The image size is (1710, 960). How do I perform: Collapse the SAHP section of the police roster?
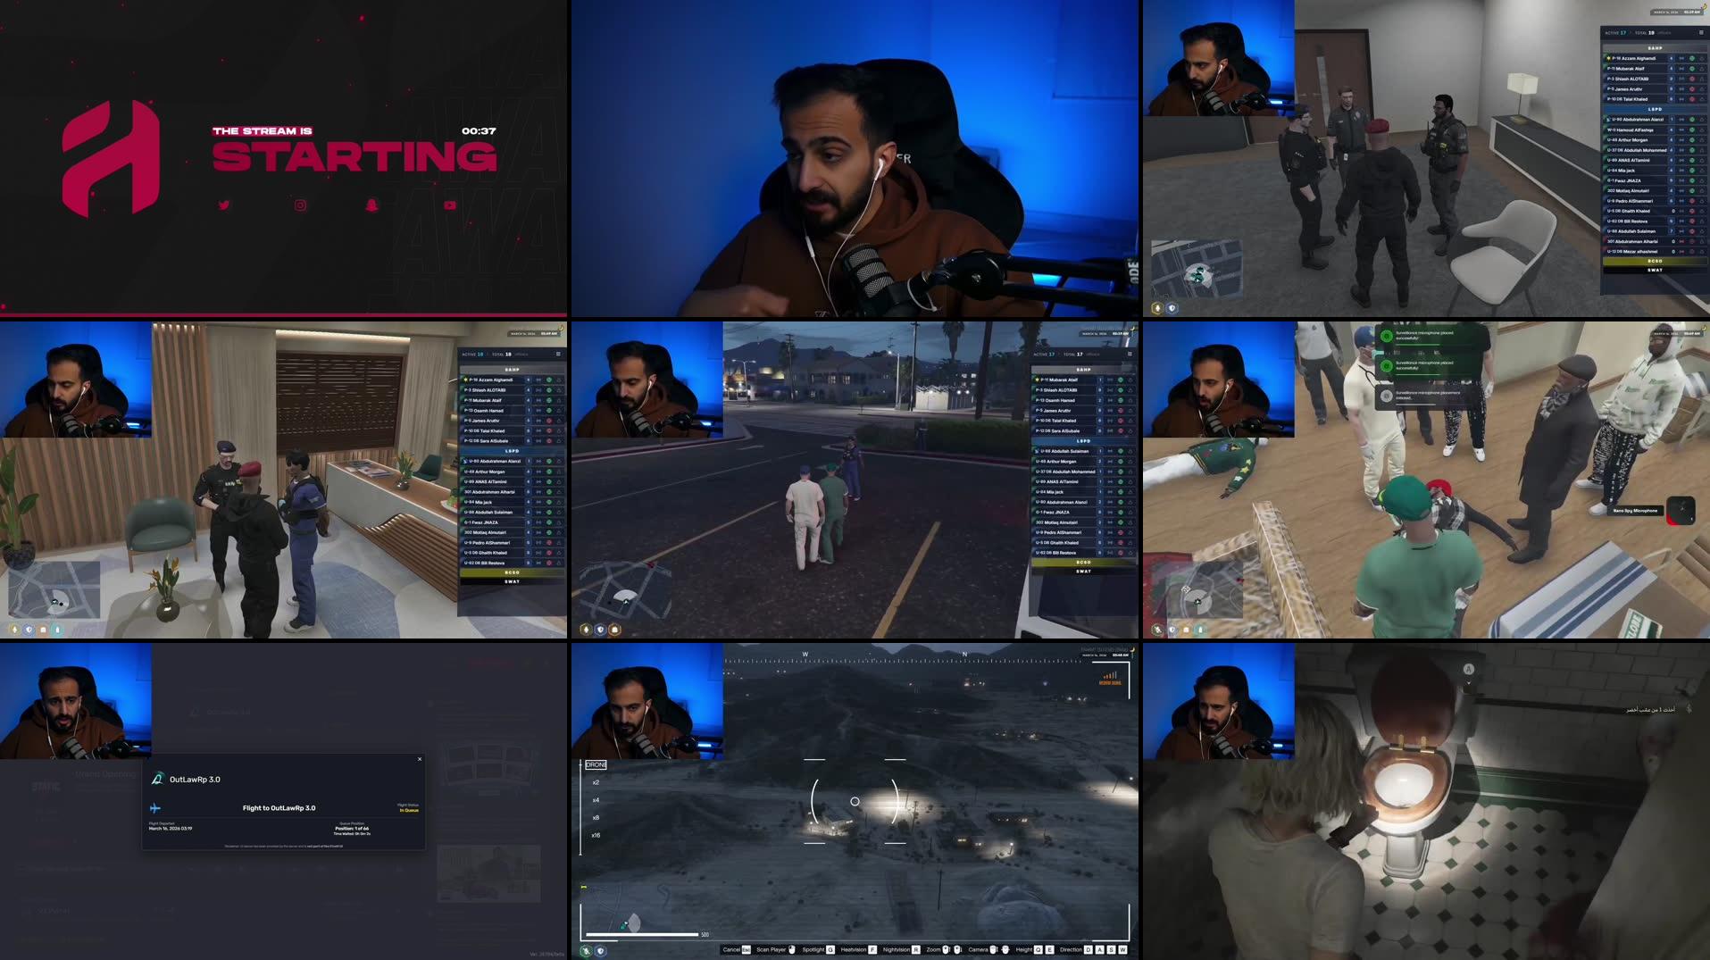pos(1655,47)
